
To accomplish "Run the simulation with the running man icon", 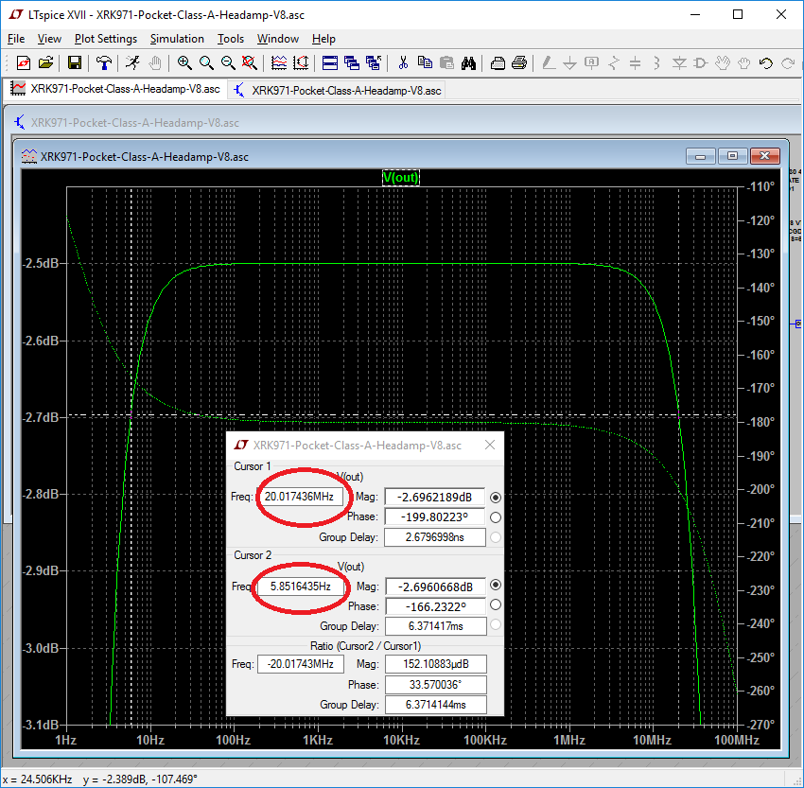I will click(x=132, y=63).
